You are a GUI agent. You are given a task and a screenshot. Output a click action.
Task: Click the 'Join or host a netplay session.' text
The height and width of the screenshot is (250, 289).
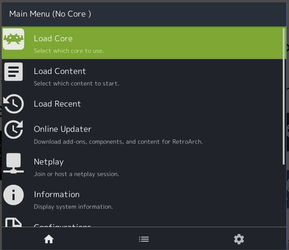[x=76, y=174]
